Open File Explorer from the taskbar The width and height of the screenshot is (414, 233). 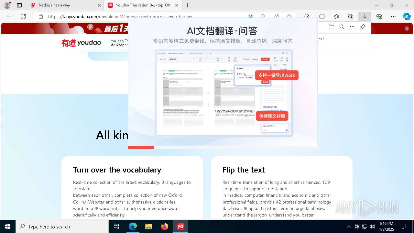coord(148,227)
